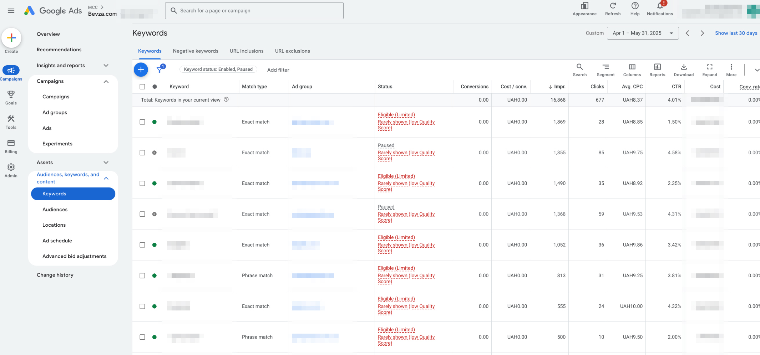Click Add filter button

coord(278,70)
